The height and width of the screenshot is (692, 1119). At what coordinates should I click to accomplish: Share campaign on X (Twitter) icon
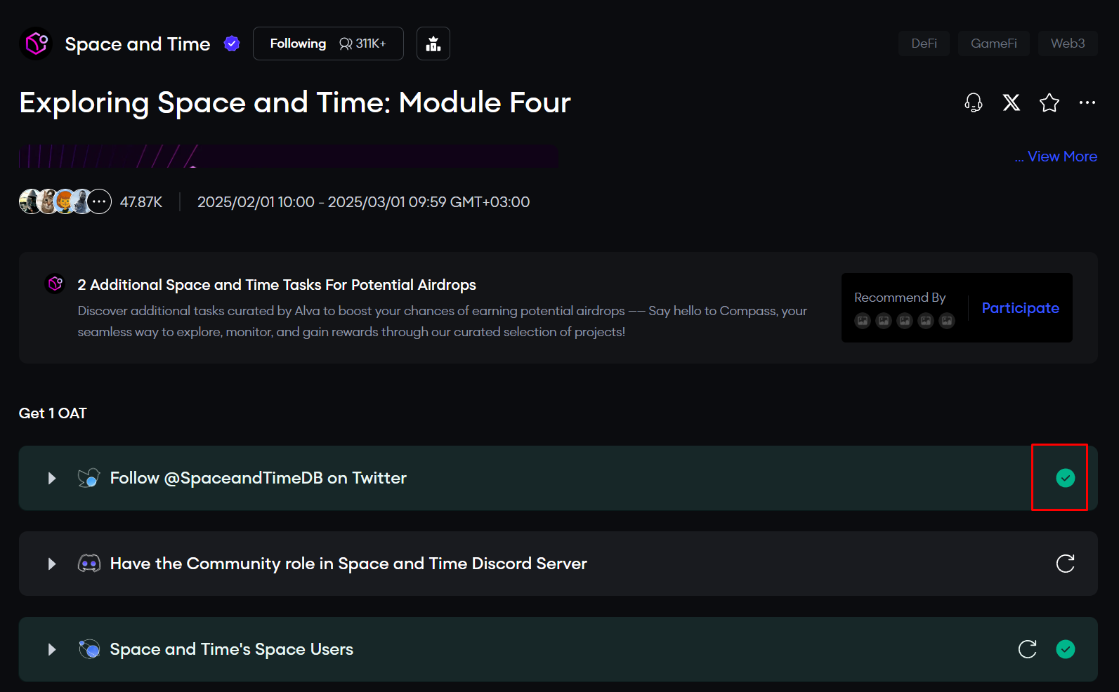[x=1012, y=102]
